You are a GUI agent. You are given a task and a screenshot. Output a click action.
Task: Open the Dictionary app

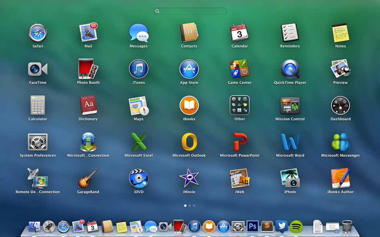pyautogui.click(x=88, y=105)
